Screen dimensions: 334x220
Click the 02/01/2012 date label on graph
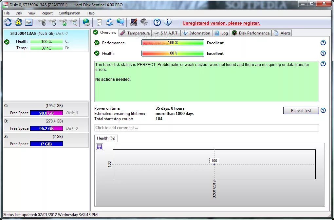tap(214, 189)
